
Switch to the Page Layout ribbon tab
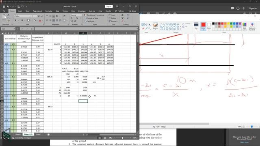point(37,11)
